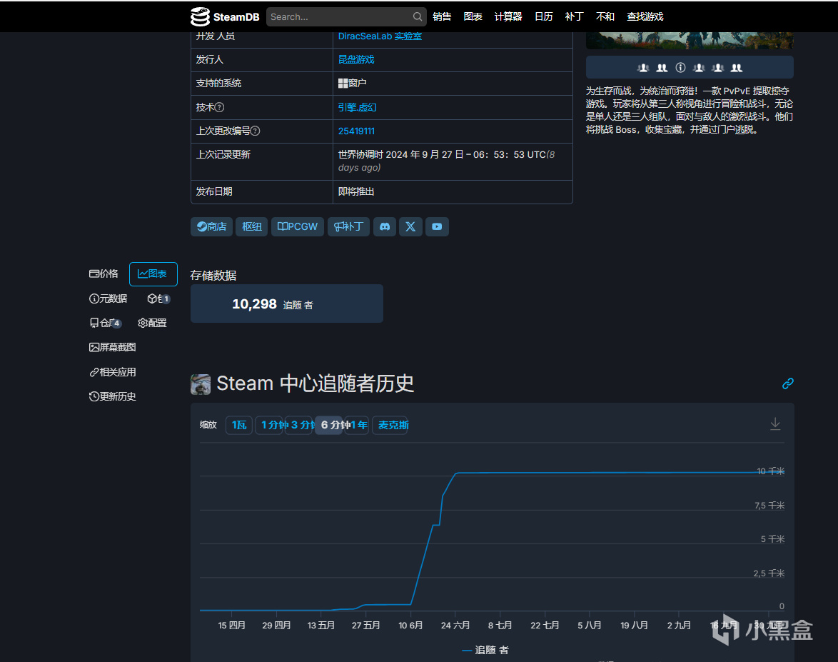Select the 相关应用 sidebar tab

tap(112, 372)
